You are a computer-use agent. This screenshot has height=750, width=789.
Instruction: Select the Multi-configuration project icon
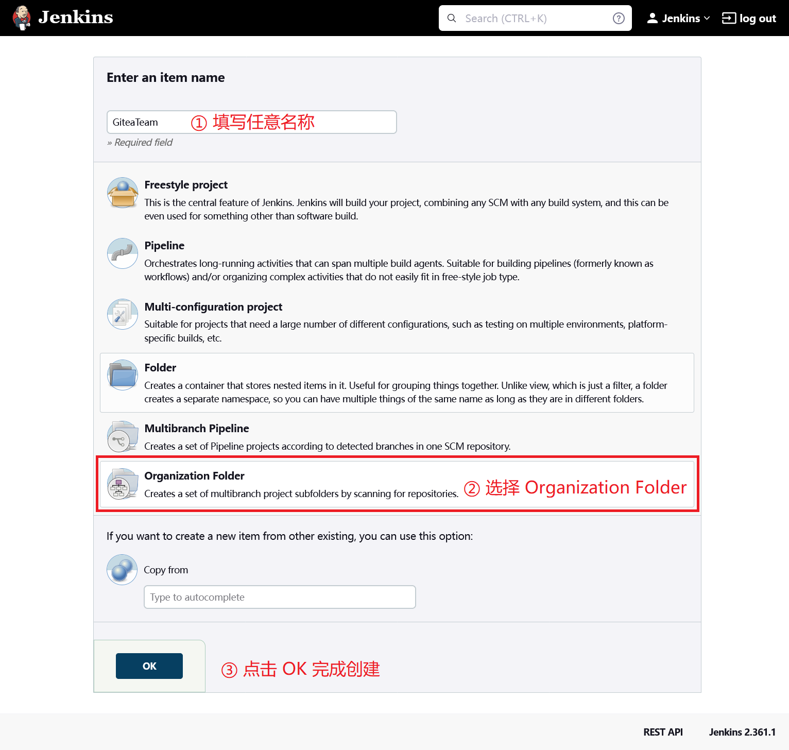pos(123,314)
